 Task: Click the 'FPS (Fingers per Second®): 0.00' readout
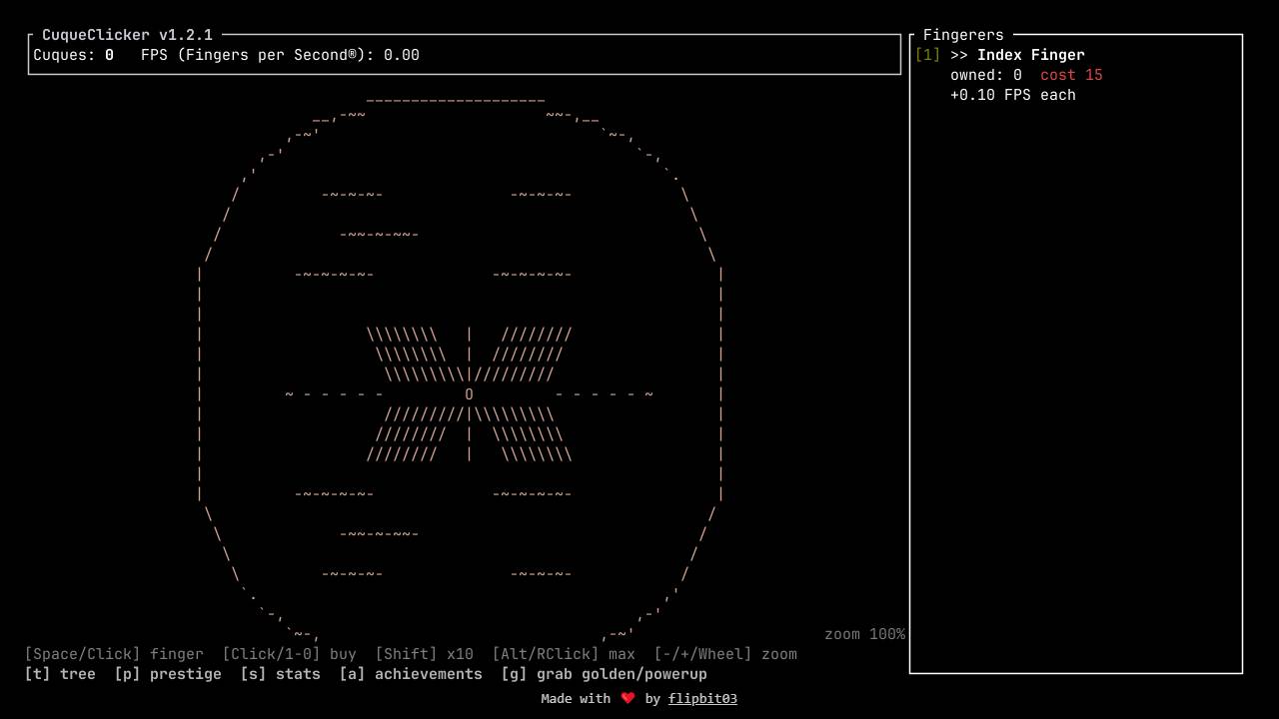click(280, 55)
